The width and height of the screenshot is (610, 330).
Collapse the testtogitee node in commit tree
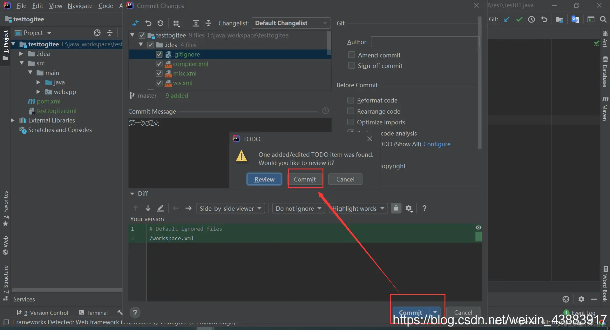click(x=132, y=35)
